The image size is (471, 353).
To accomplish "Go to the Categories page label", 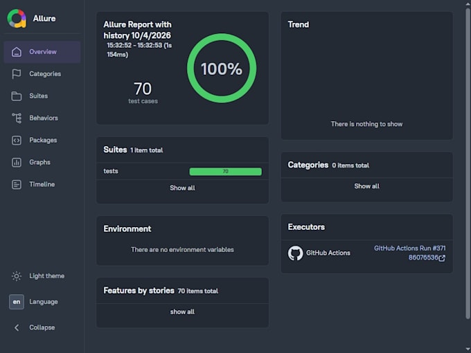I will tap(45, 74).
